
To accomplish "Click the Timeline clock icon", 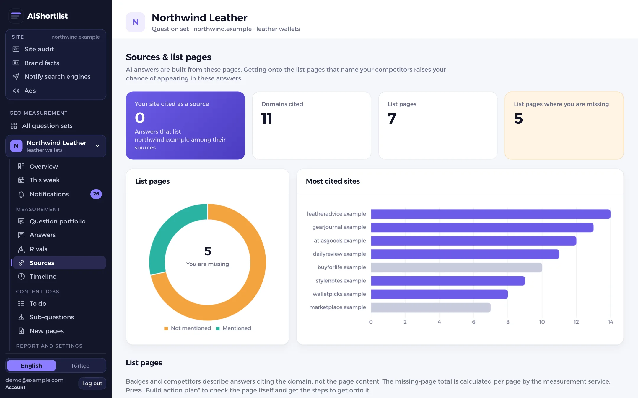I will 21,277.
